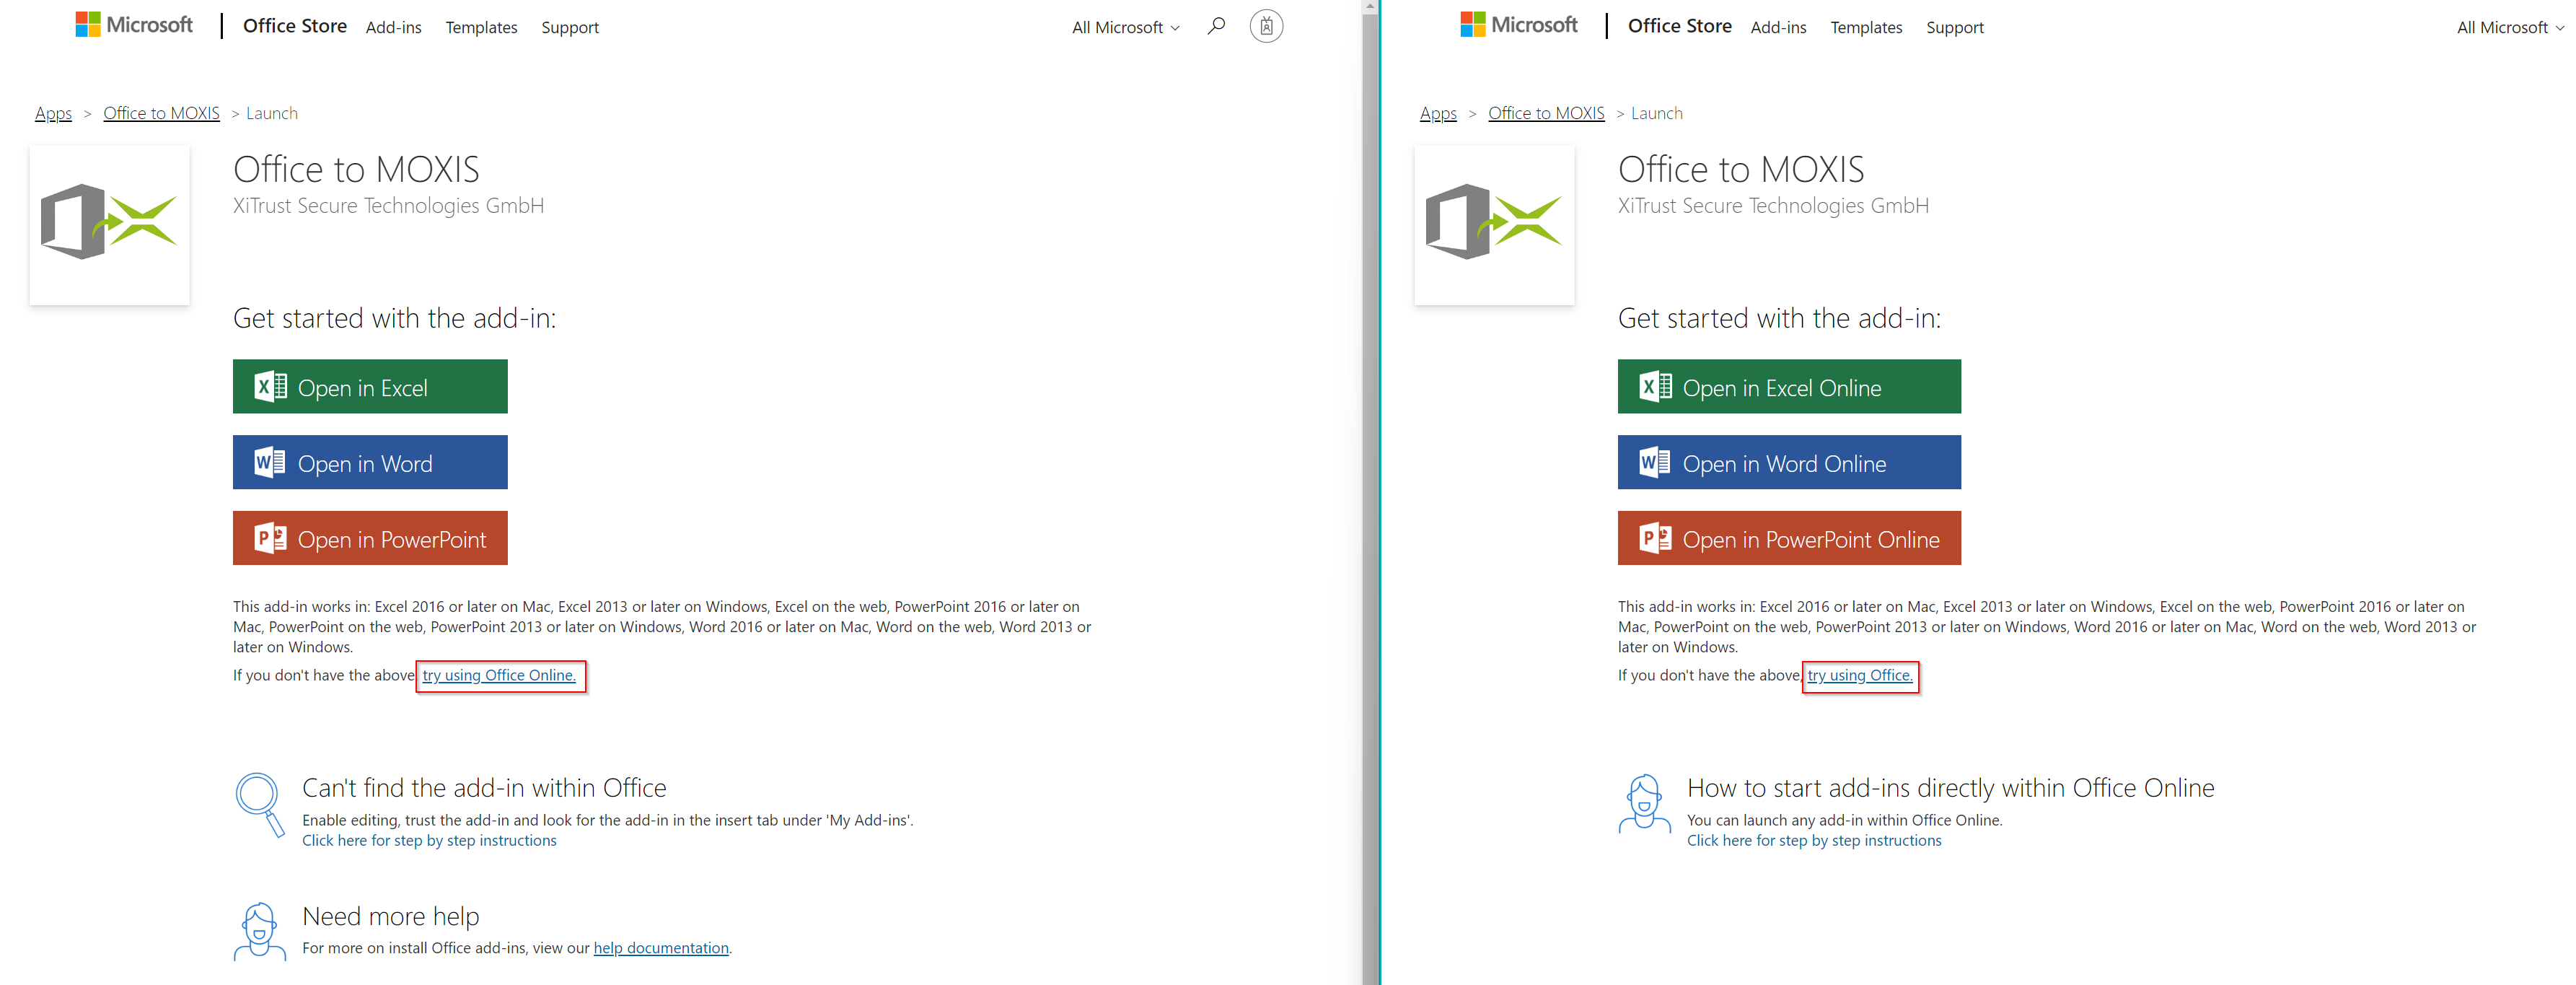Click the account sign-in icon in the header
The width and height of the screenshot is (2576, 985).
[1266, 26]
